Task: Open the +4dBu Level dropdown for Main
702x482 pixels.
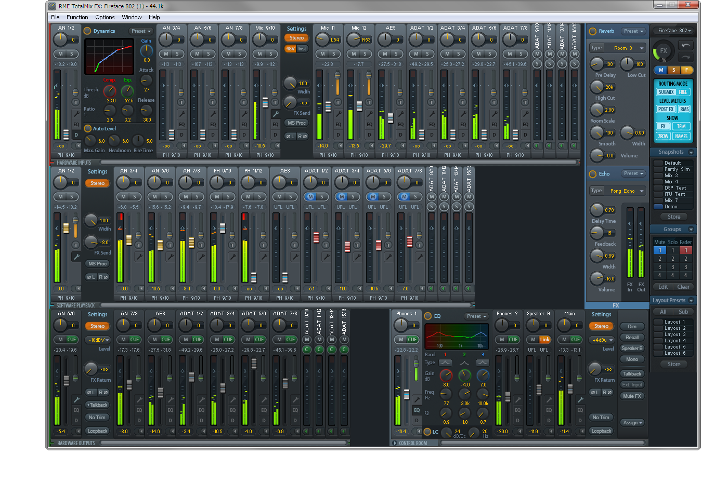Action: (601, 340)
